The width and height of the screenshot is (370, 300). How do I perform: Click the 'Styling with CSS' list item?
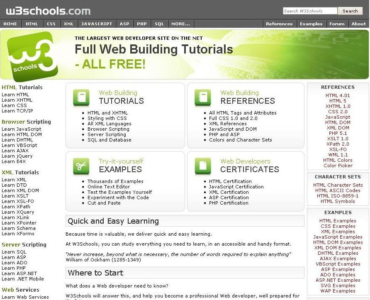[107, 118]
